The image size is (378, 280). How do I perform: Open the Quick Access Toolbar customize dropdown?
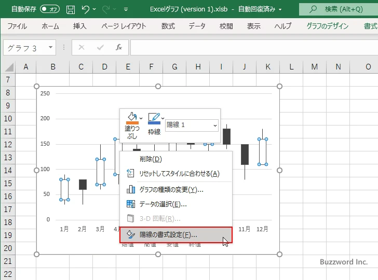coord(126,9)
